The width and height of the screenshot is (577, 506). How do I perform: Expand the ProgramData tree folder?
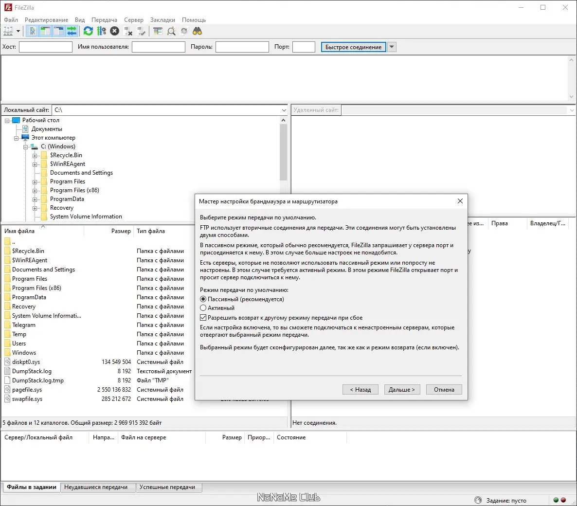point(35,199)
